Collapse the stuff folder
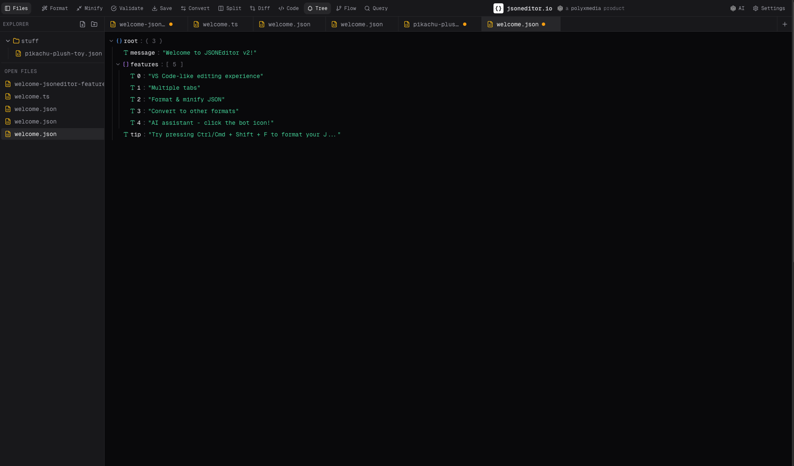The height and width of the screenshot is (466, 794). [8, 41]
